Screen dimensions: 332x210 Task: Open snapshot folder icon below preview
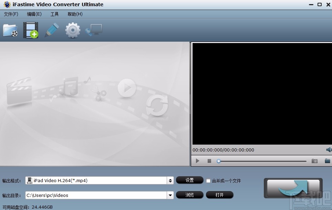(328, 161)
